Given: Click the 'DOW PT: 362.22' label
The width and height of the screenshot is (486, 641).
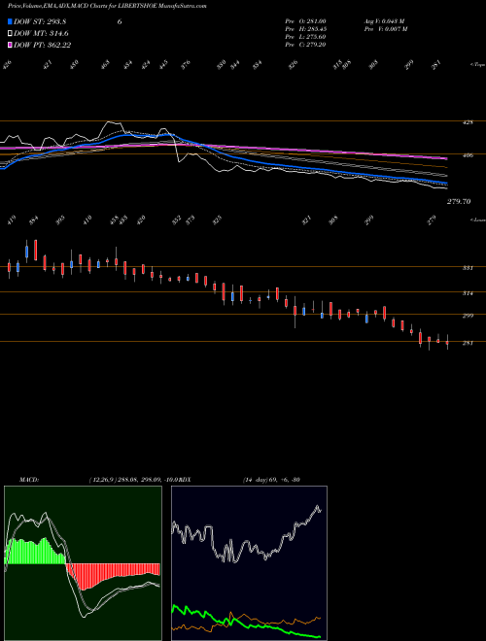Looking at the screenshot, I should 42,45.
